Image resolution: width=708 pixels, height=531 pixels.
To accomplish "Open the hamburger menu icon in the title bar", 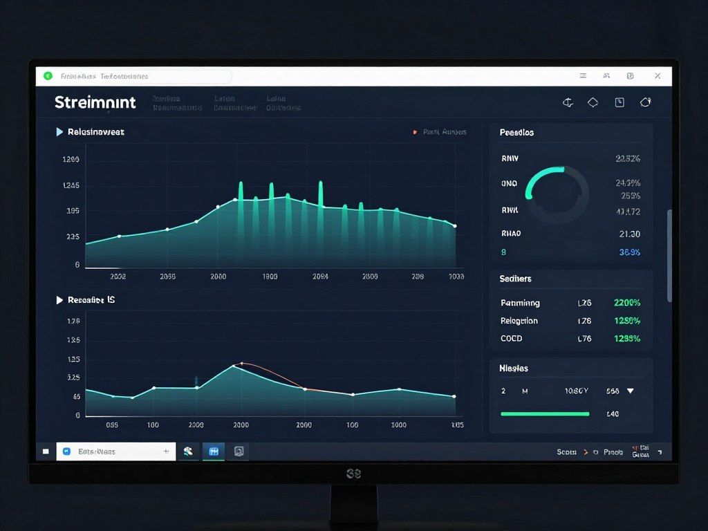I will click(x=583, y=76).
